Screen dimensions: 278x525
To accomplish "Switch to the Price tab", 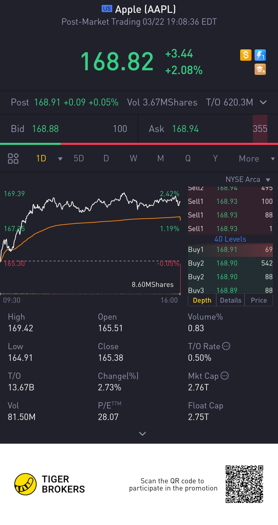I will tap(259, 300).
